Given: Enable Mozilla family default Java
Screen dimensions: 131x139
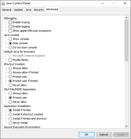Looking at the screenshot, I should (10, 60).
